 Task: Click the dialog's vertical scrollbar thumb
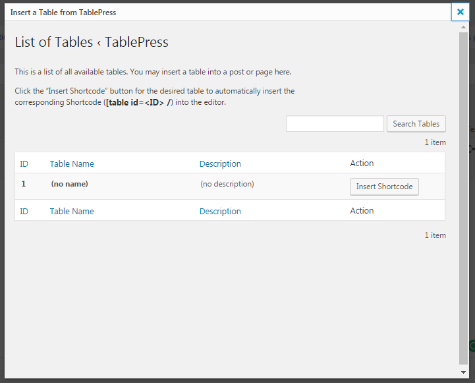pyautogui.click(x=463, y=198)
